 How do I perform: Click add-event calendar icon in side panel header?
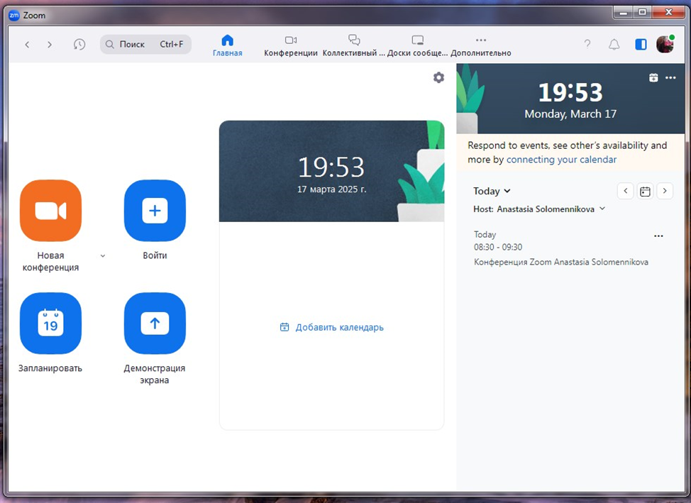(653, 77)
